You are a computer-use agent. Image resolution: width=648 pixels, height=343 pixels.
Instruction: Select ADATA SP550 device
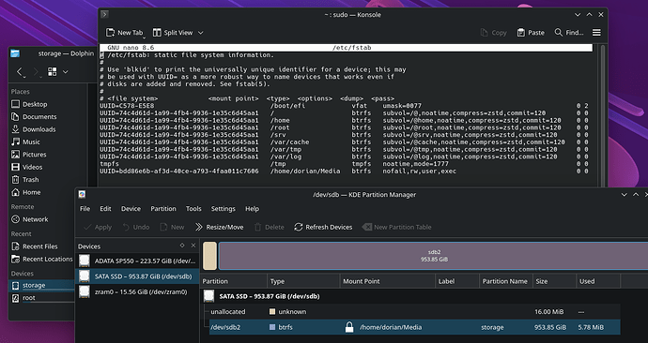click(x=138, y=261)
